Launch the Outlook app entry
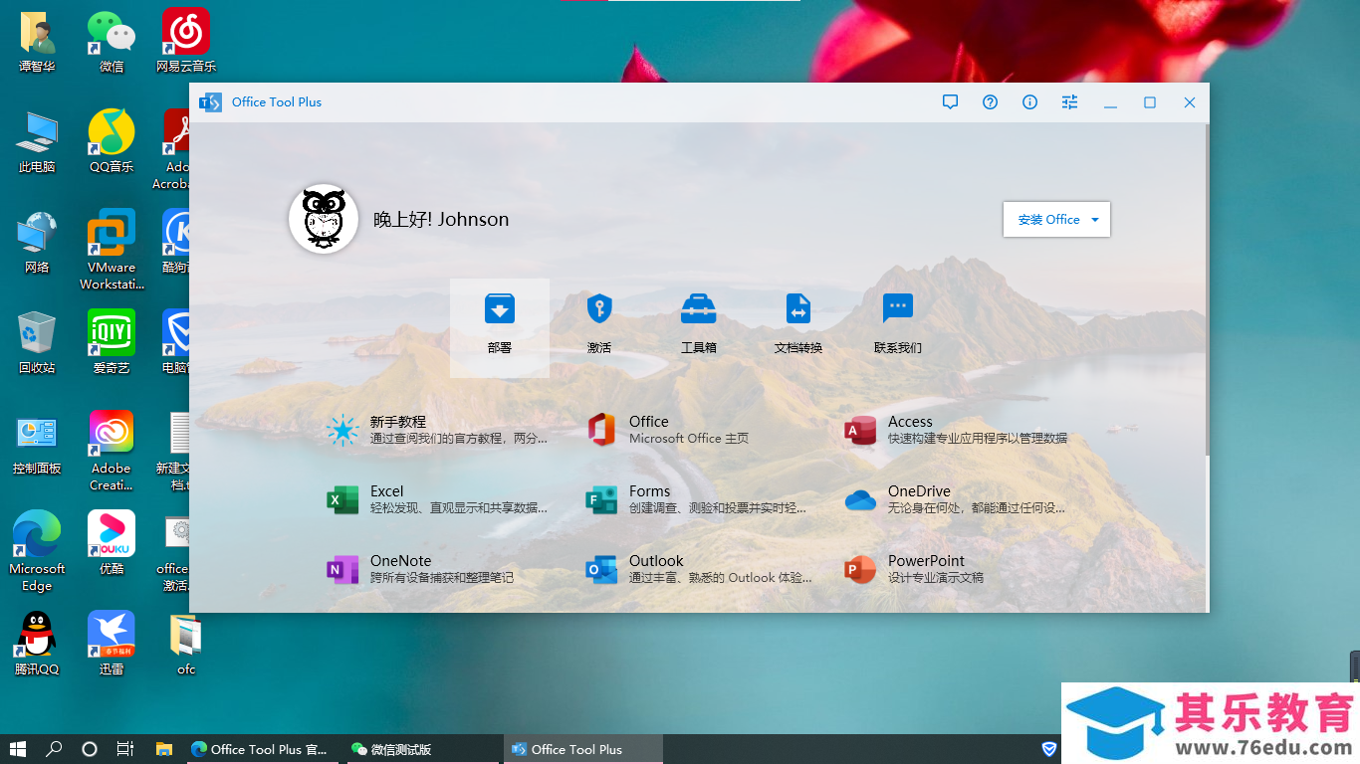The width and height of the screenshot is (1360, 764). (697, 569)
